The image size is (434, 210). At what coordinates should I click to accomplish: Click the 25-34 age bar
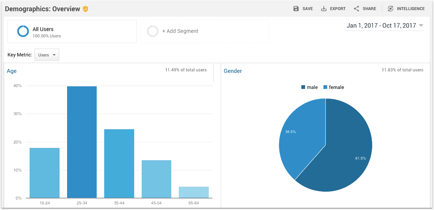pyautogui.click(x=82, y=142)
